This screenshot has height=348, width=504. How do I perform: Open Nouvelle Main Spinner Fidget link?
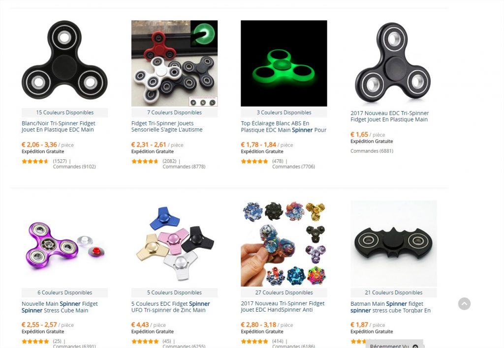click(x=60, y=307)
